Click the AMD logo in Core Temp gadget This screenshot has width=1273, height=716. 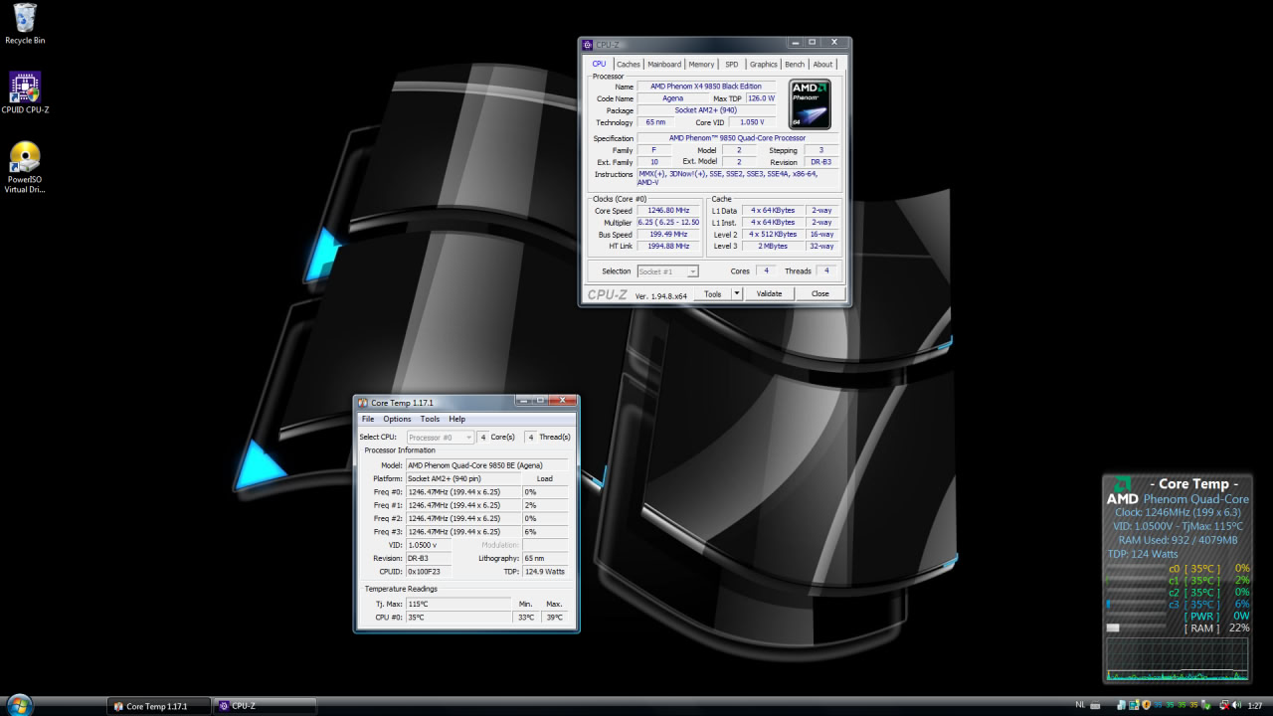1122,491
